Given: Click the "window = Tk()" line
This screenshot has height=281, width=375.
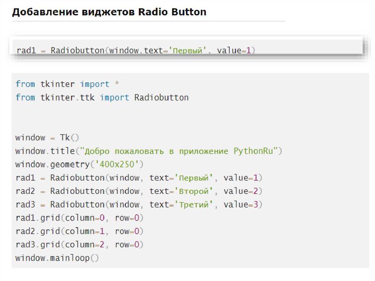Looking at the screenshot, I should 47,138.
